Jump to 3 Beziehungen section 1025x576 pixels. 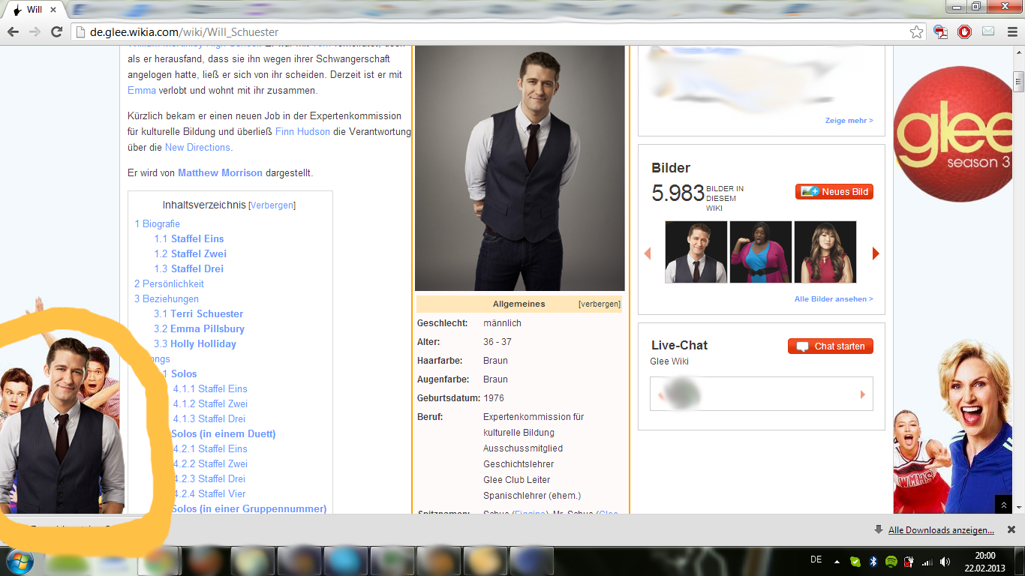tap(167, 298)
